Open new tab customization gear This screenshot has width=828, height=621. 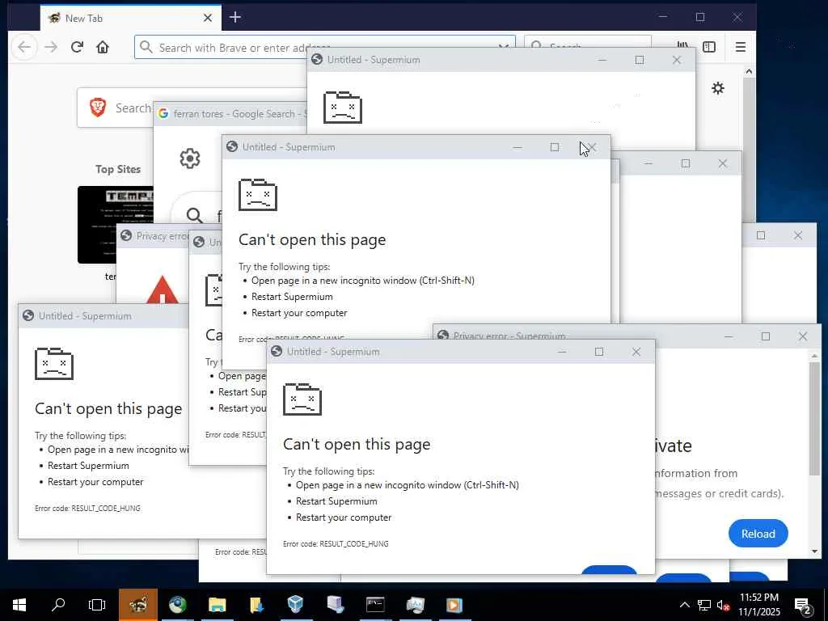(718, 88)
